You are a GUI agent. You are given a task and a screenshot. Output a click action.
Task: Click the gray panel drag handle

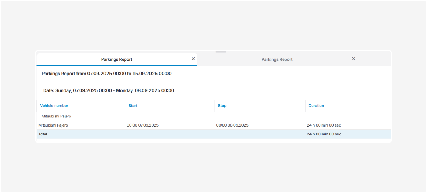pyautogui.click(x=220, y=52)
